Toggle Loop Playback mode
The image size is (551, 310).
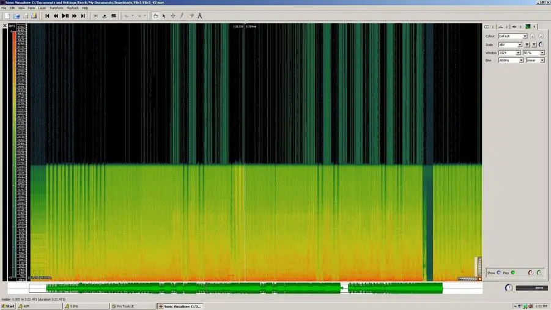[x=105, y=16]
